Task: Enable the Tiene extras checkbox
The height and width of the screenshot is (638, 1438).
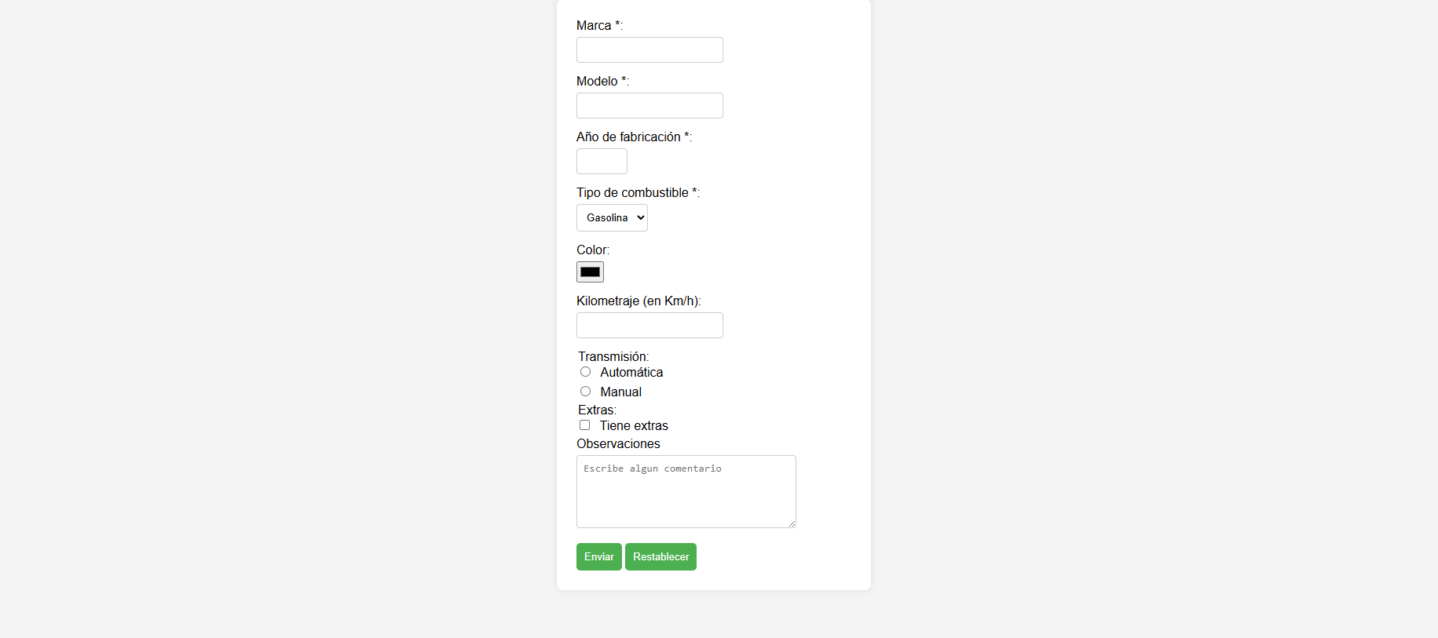Action: pos(585,425)
